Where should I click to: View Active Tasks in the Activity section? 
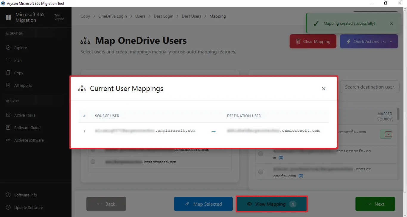24,115
